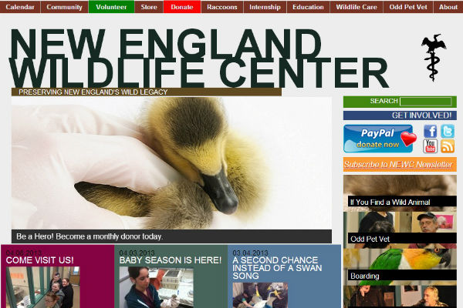Open the Odd Pet Vet sidebar banner
Image resolution: width=463 pixels, height=308 pixels.
400,230
